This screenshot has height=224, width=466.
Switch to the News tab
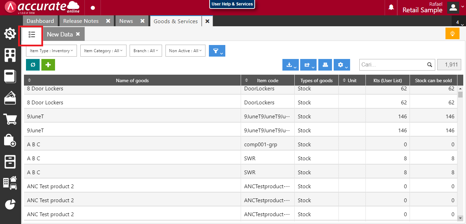point(126,21)
